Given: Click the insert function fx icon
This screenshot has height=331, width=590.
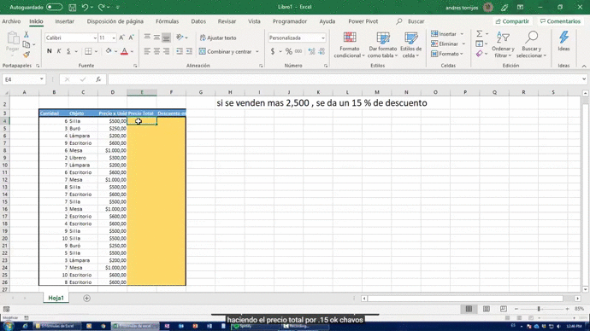Looking at the screenshot, I should pyautogui.click(x=98, y=79).
